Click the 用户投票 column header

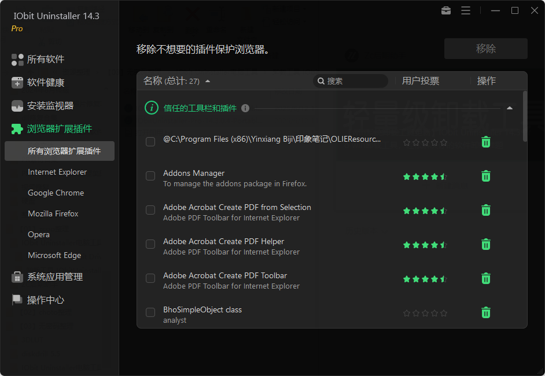[421, 81]
